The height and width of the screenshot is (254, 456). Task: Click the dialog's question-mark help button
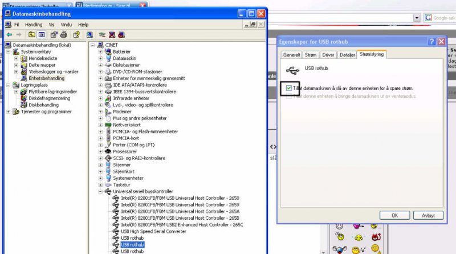coord(431,42)
